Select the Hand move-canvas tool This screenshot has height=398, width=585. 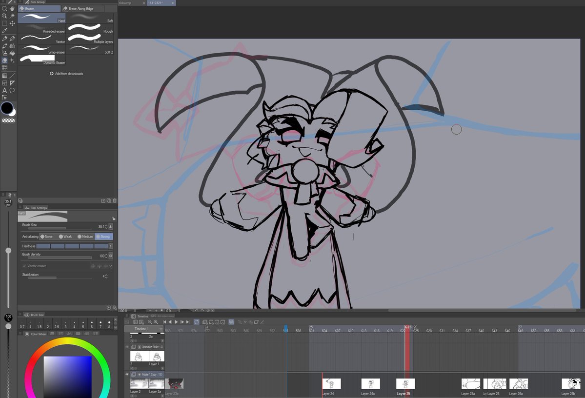(x=12, y=8)
